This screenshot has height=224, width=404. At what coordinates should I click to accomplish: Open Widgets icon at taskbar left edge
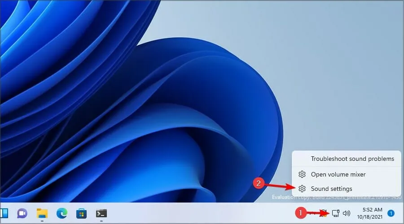coord(4,213)
